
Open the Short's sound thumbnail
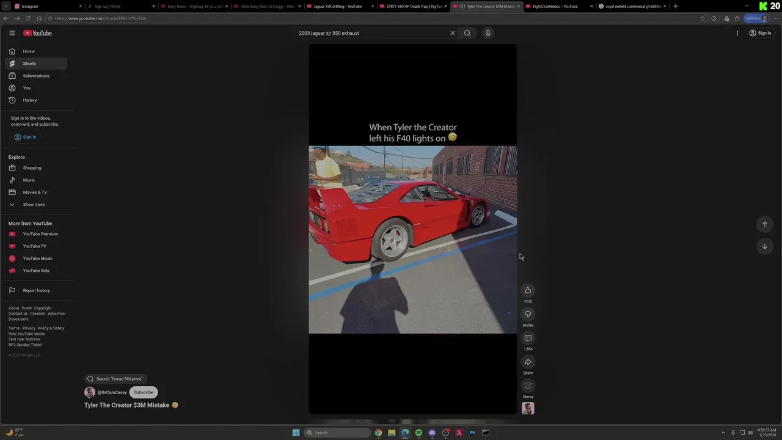click(528, 408)
